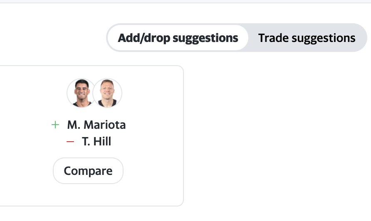Screen dimensions: 371x221
Task: Click T. Hill's headshot photo
Action: coord(107,93)
